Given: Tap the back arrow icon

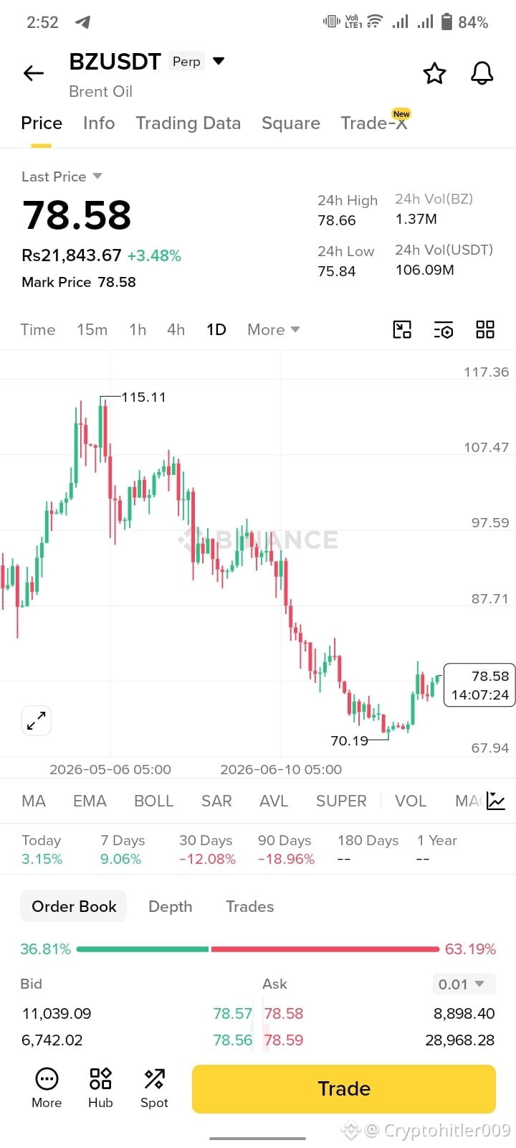Looking at the screenshot, I should (34, 73).
